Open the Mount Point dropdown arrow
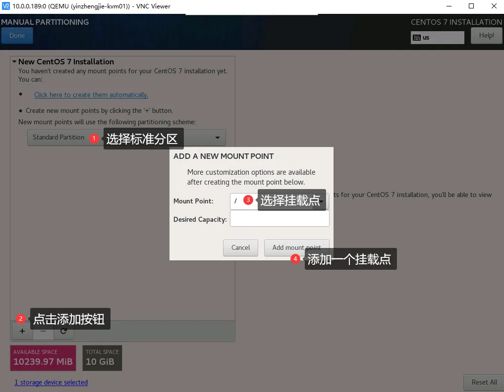Viewport: 504px width, 392px height. pos(321,201)
